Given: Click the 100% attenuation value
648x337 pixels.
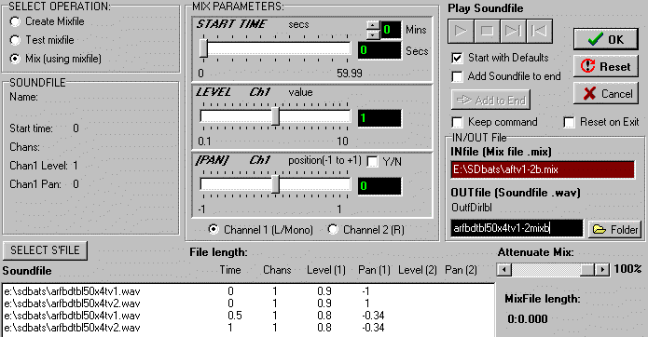Looking at the screenshot, I should click(x=627, y=269).
